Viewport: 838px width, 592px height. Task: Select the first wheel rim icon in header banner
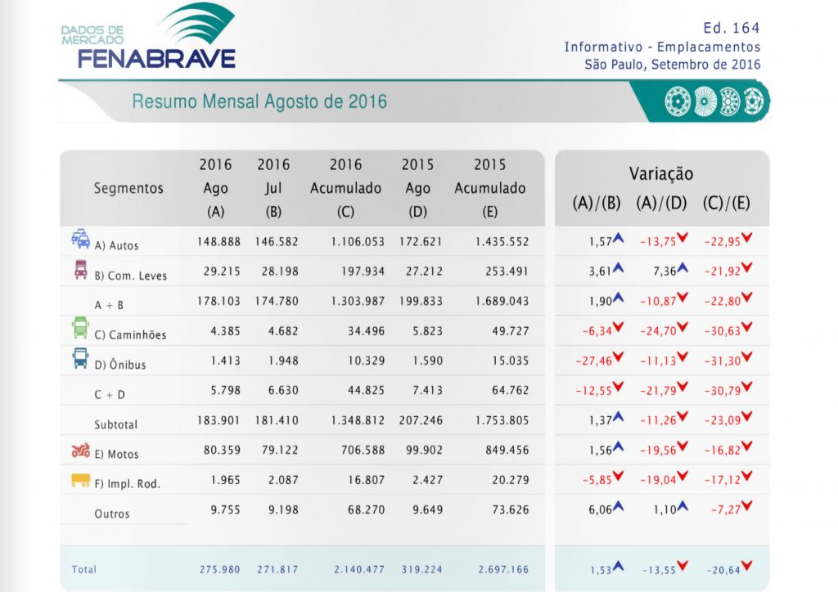677,101
